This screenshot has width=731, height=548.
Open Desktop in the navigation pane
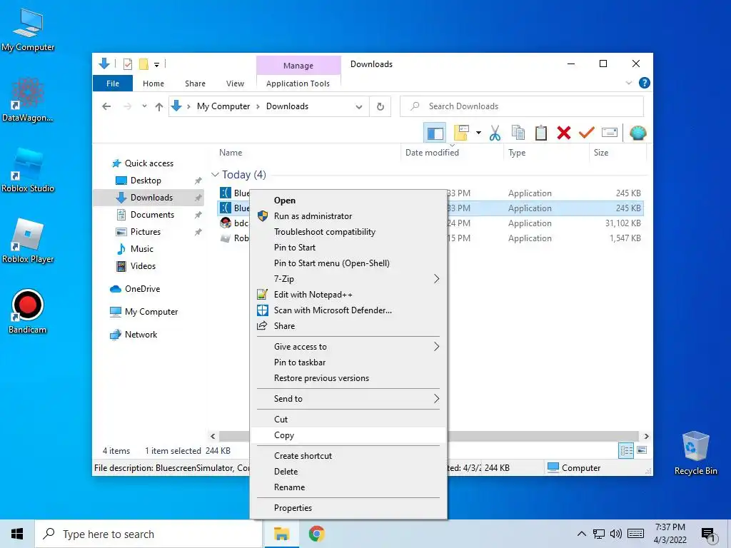click(146, 181)
